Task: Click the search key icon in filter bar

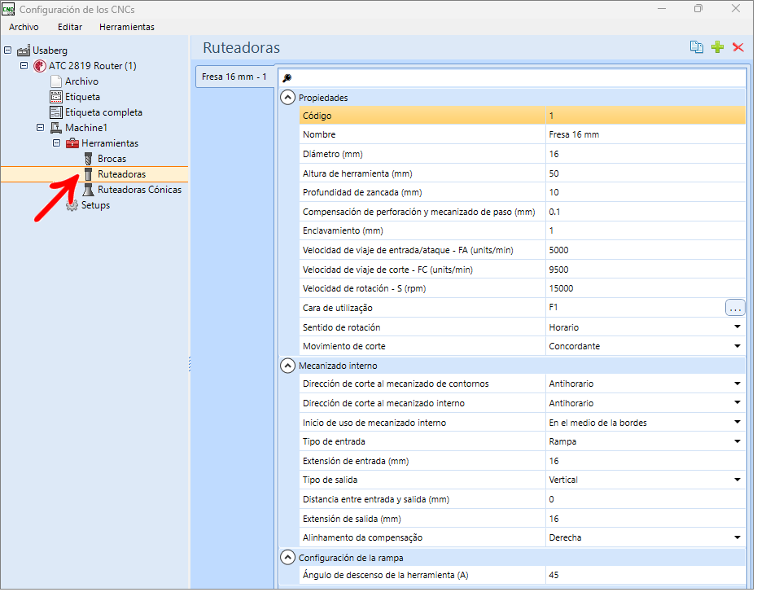Action: click(289, 78)
